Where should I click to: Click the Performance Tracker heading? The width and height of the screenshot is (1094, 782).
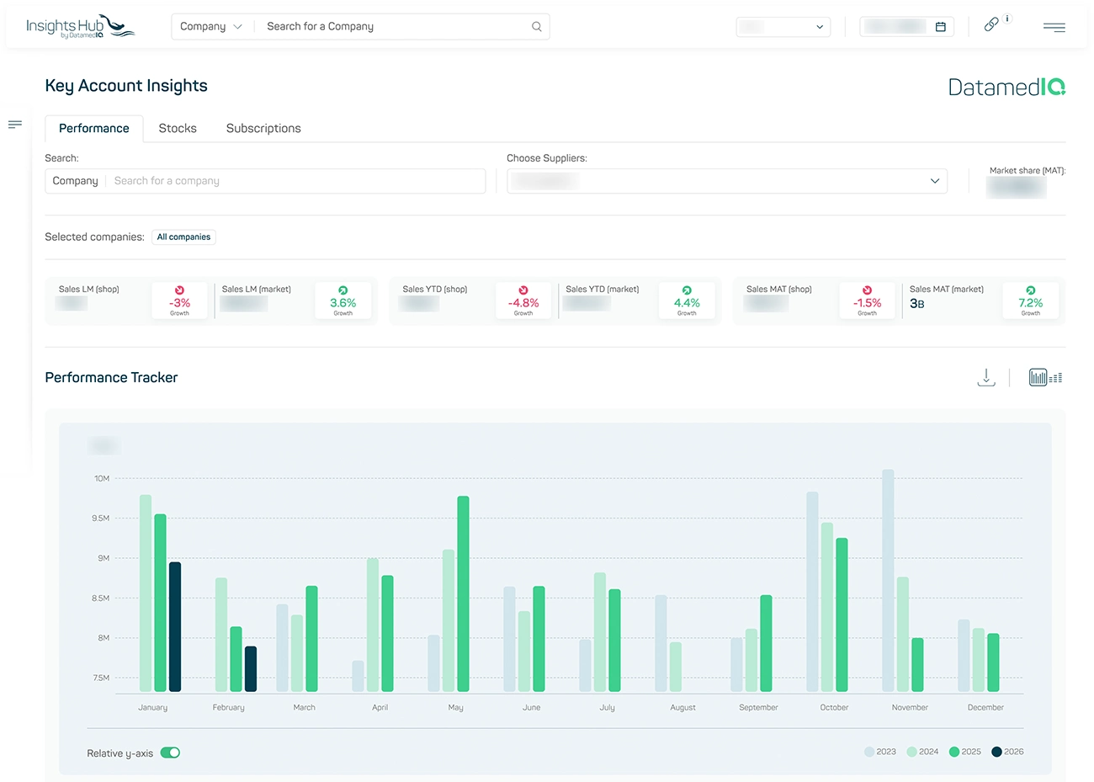(111, 378)
